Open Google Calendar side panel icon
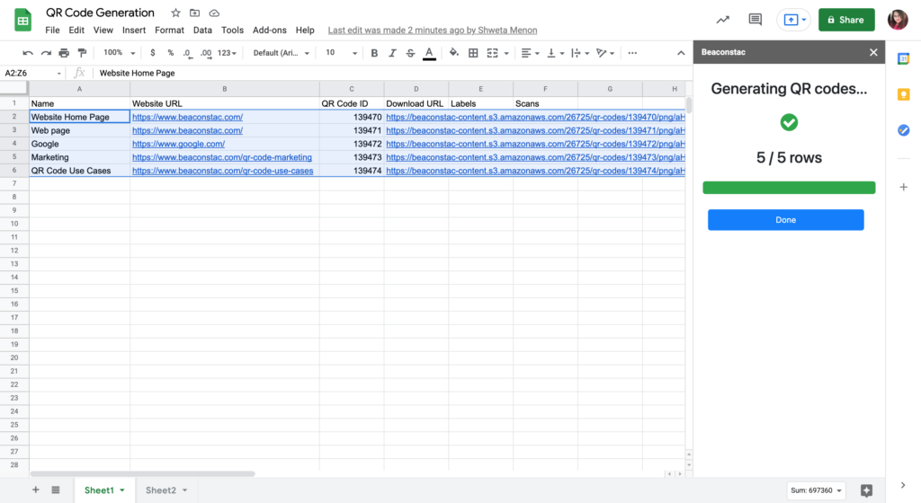921x503 pixels. (x=903, y=59)
